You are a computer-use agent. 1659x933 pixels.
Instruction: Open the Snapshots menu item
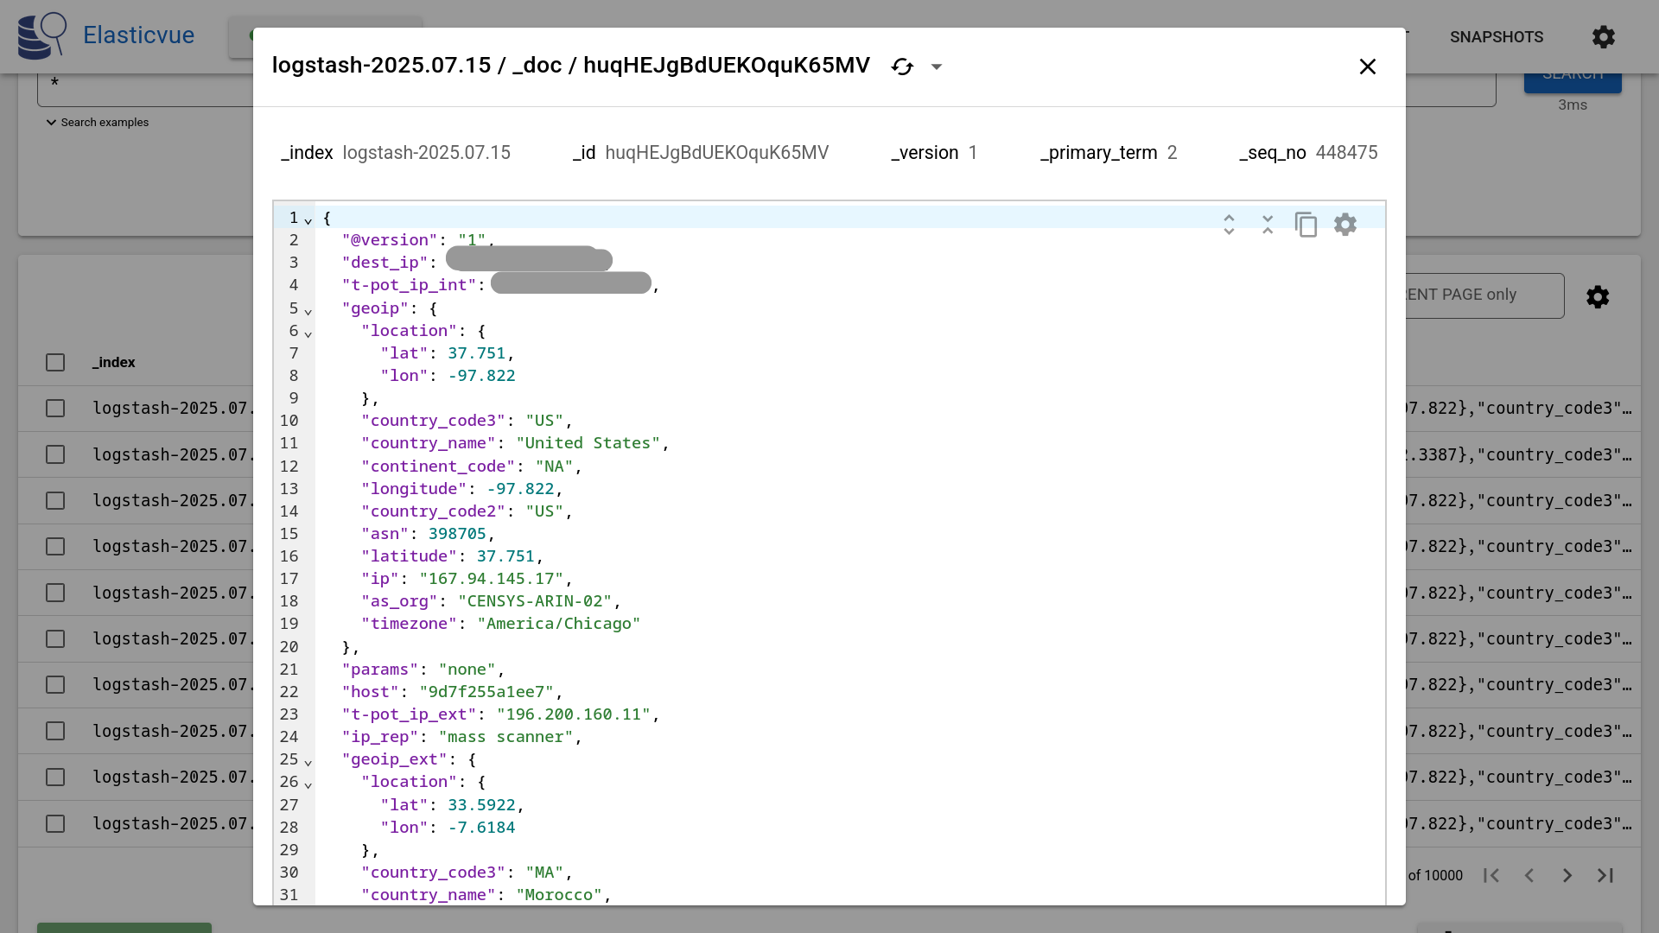coord(1496,37)
